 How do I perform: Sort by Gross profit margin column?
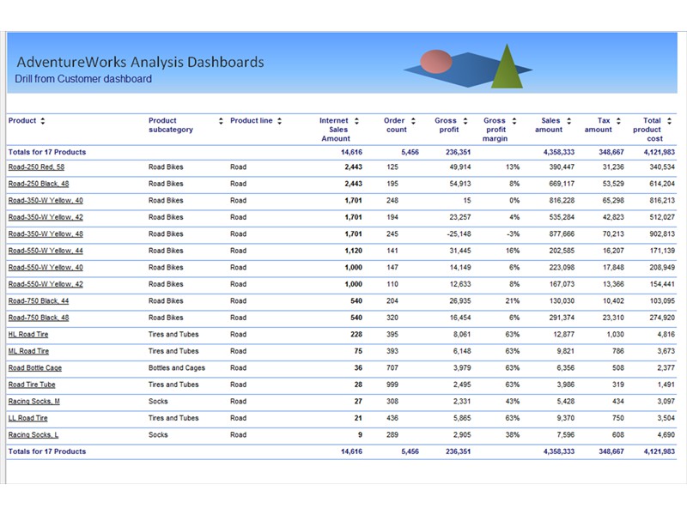514,121
